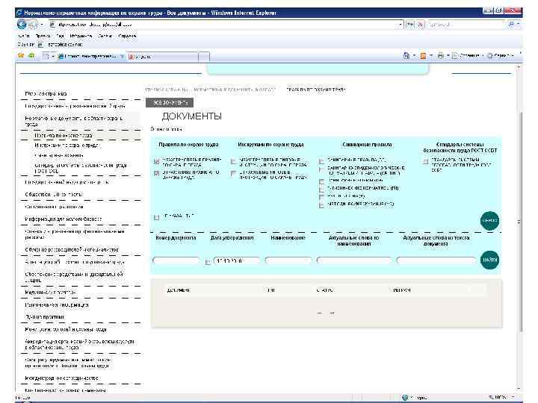
Task: Open Favorites Center star icon
Action: [21, 55]
